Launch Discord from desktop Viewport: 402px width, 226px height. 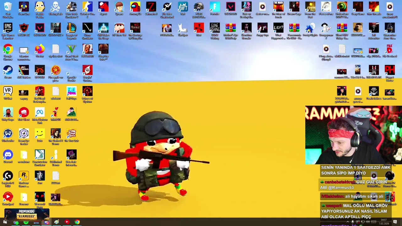coord(8,156)
